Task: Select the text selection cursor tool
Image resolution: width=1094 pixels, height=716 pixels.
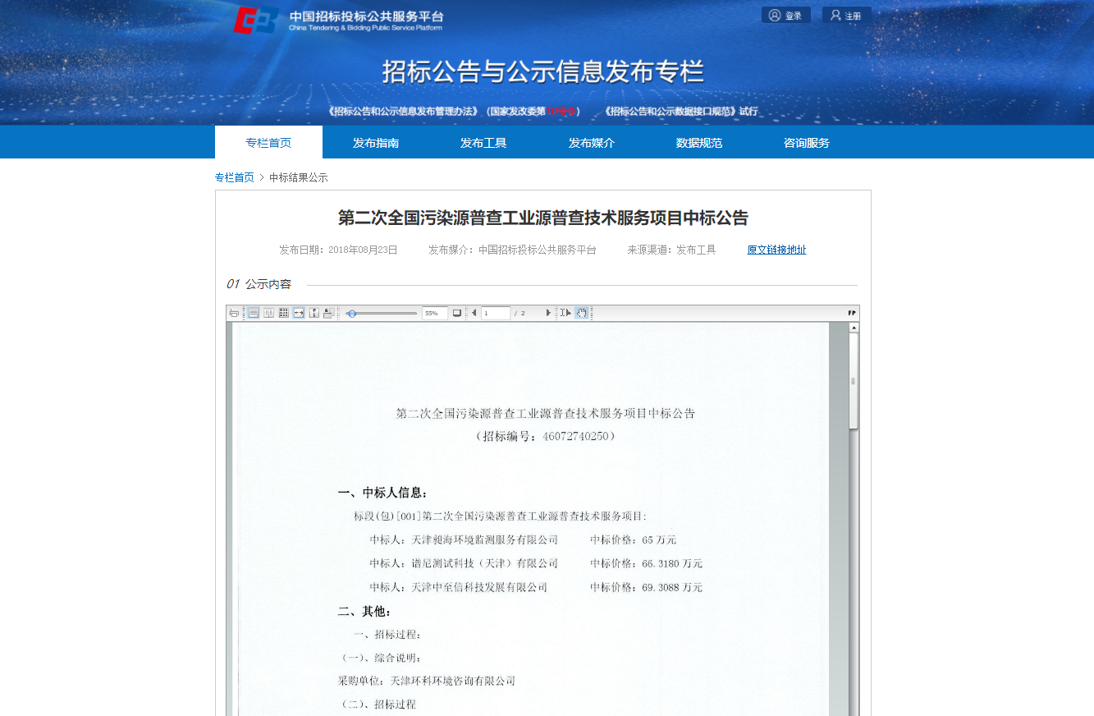Action: click(565, 313)
